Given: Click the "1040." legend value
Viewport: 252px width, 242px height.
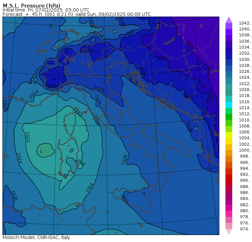Looking at the screenshot, I should point(245,29).
